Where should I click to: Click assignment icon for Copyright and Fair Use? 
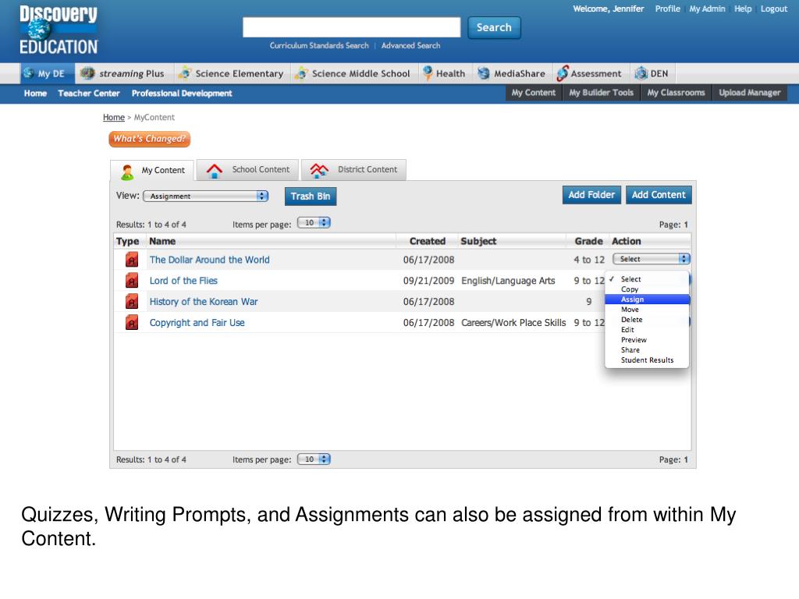pos(132,322)
